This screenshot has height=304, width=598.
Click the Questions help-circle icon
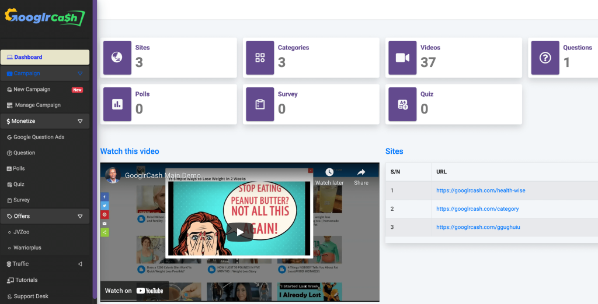click(545, 58)
